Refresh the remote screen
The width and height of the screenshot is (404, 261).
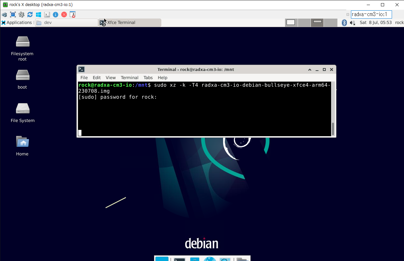[x=30, y=14]
